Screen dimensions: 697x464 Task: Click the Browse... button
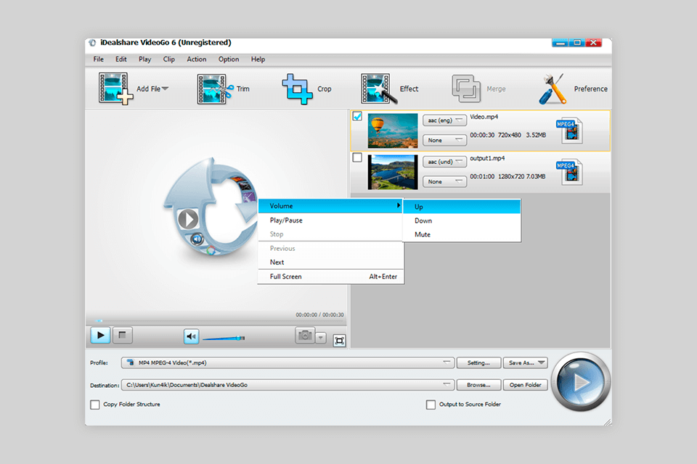[x=478, y=385]
